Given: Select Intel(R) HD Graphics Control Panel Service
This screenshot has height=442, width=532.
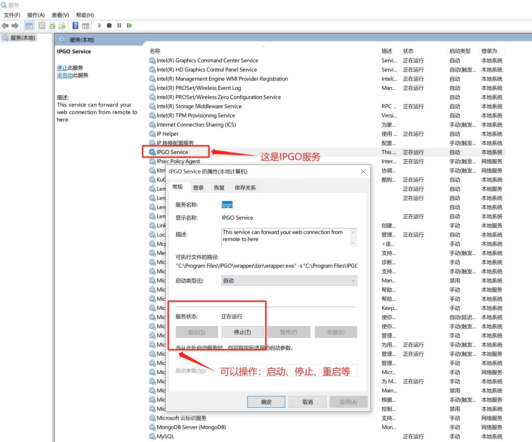Looking at the screenshot, I should point(327,70).
